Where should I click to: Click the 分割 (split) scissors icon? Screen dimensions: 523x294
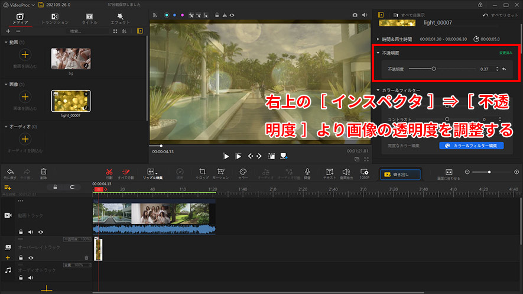pyautogui.click(x=109, y=172)
